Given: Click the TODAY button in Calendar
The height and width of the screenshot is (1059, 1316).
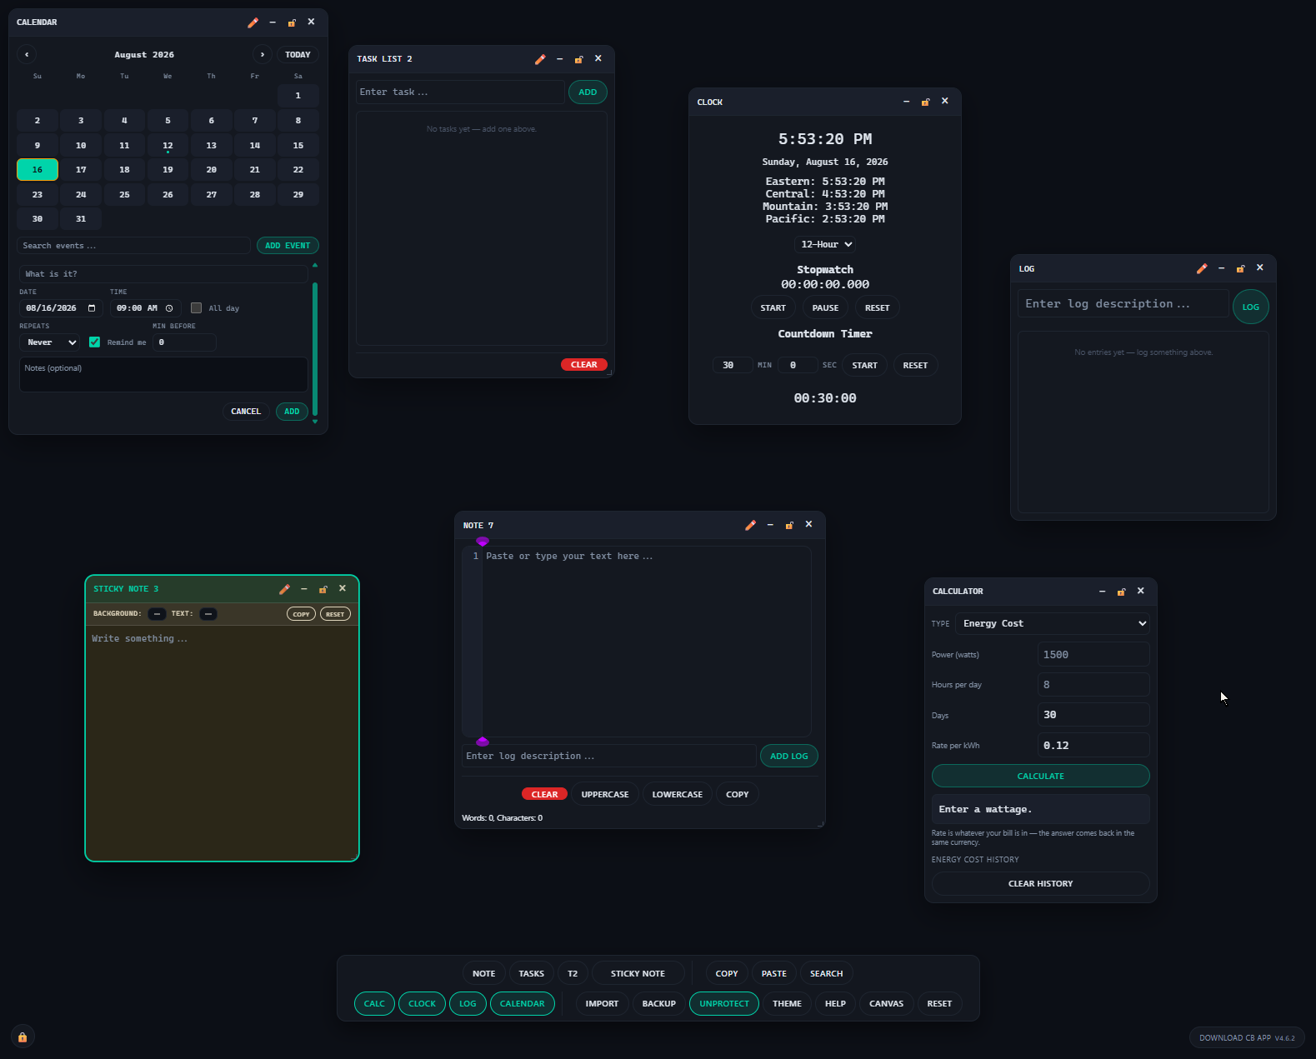Looking at the screenshot, I should tap(298, 55).
